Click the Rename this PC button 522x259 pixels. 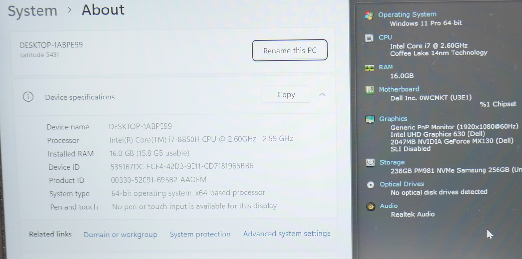pos(290,50)
